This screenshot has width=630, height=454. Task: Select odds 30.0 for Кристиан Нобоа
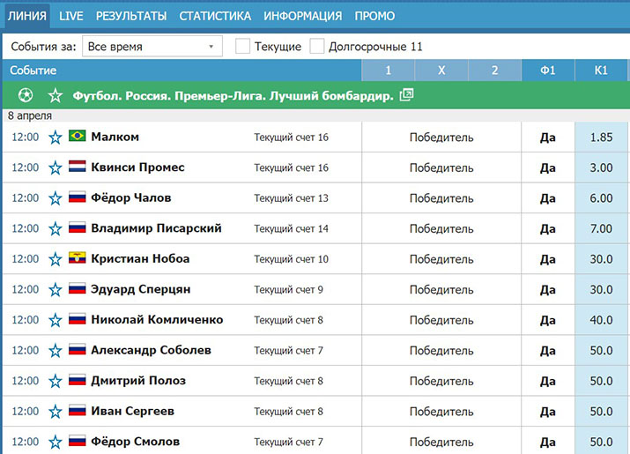point(601,259)
